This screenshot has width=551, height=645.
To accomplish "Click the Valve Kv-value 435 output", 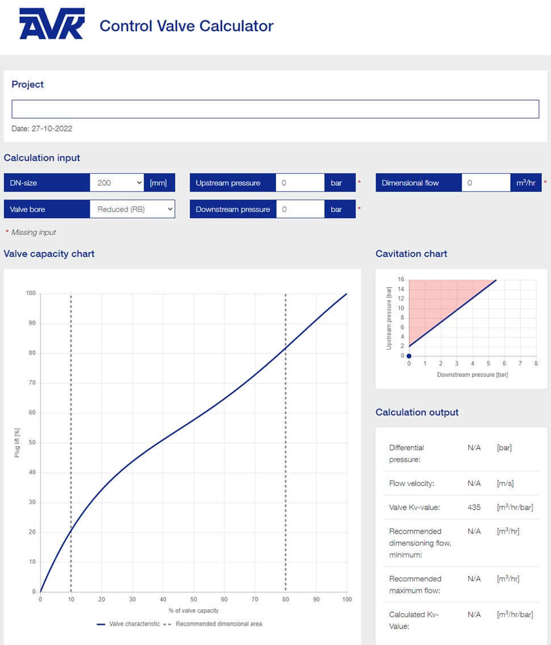I will click(474, 507).
